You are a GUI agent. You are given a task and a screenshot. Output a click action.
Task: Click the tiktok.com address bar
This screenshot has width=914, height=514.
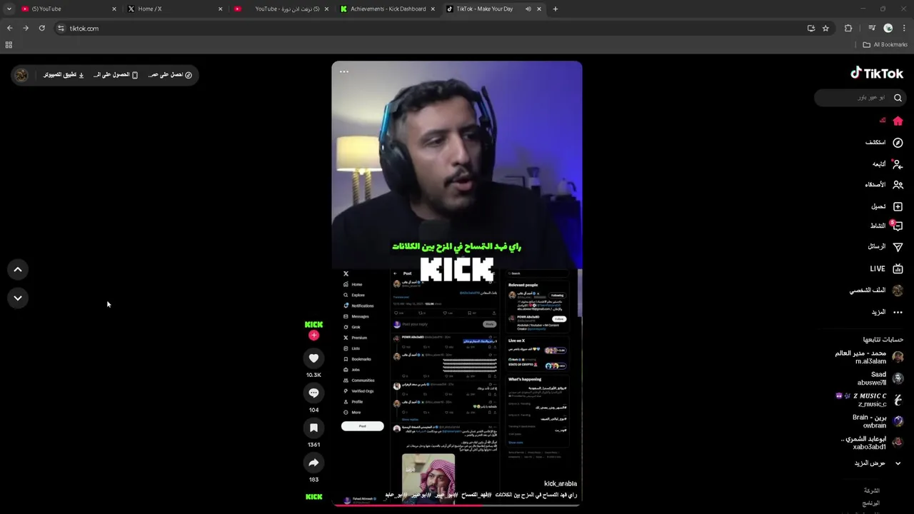[x=428, y=28]
